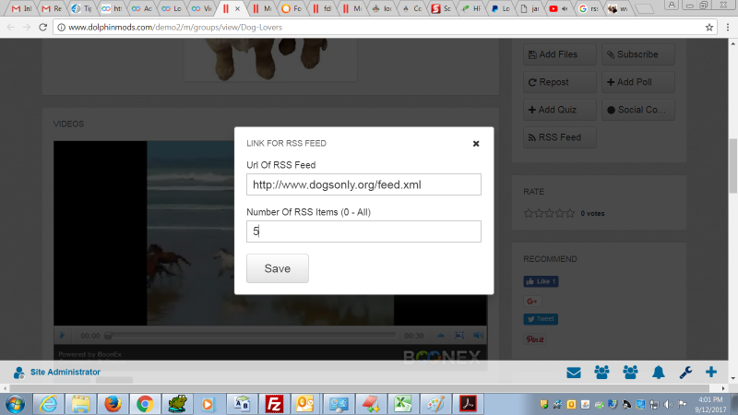Switch to the first Gmail tab
The width and height of the screenshot is (738, 415).
(x=22, y=8)
